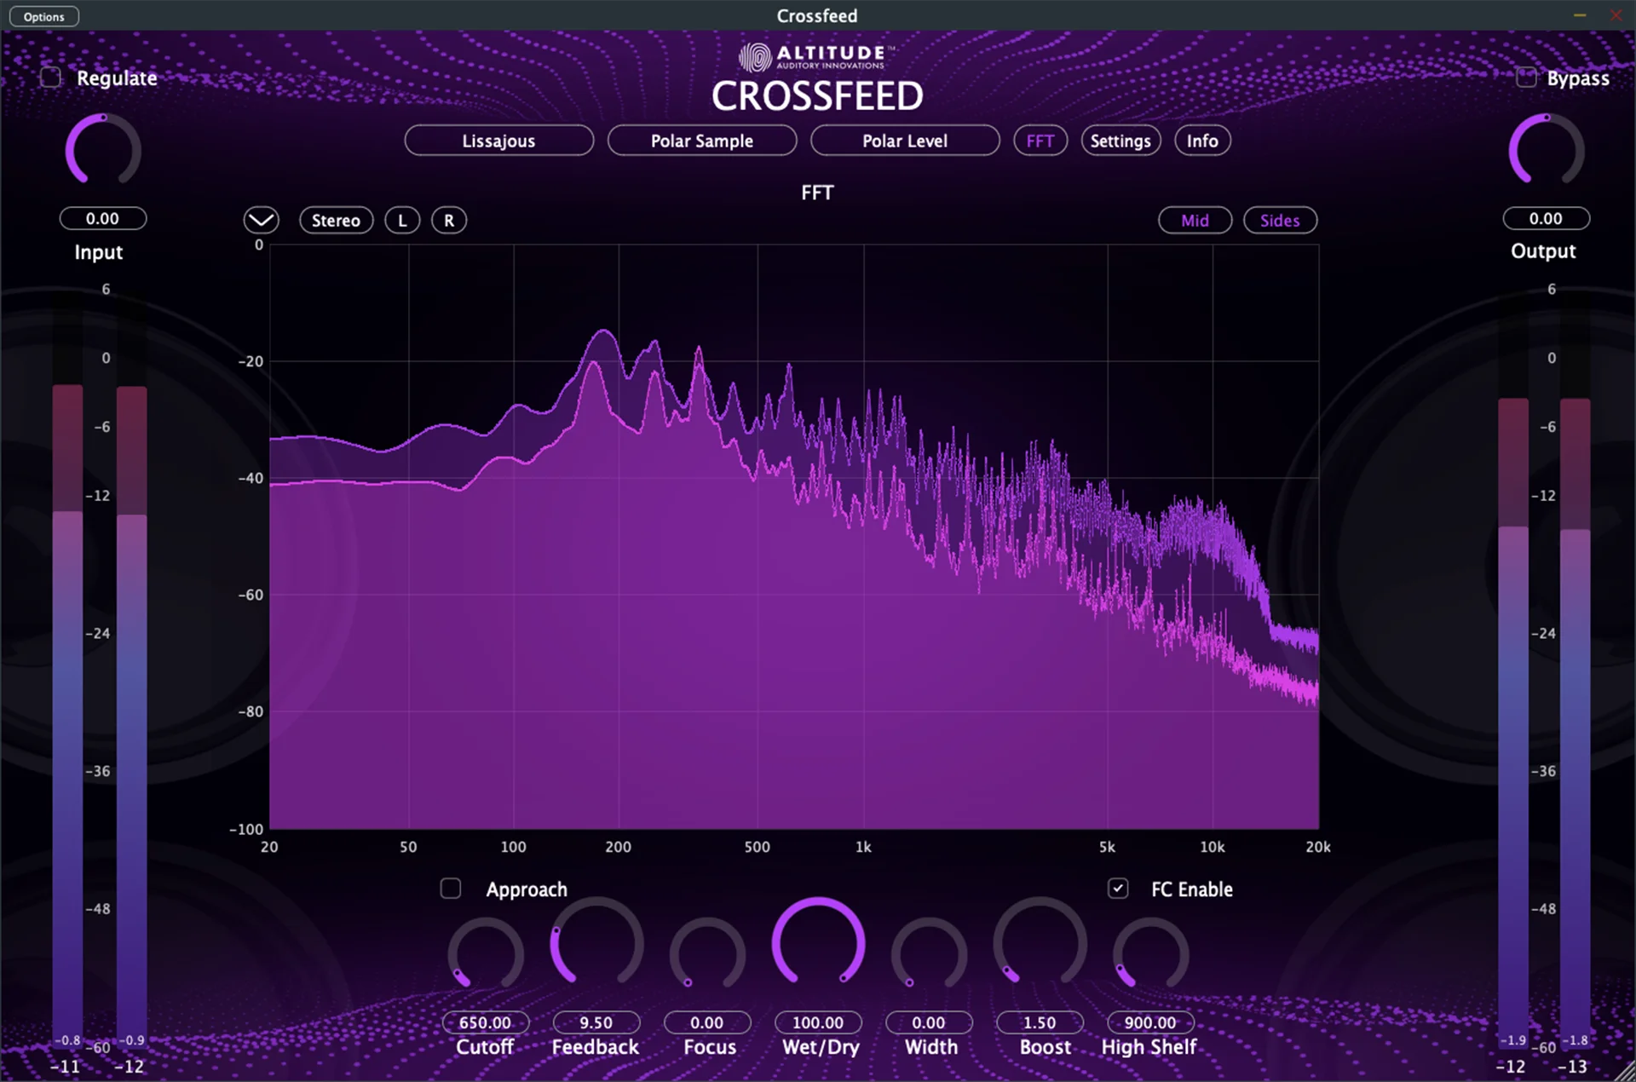Open the Info panel
Image resolution: width=1636 pixels, height=1082 pixels.
tap(1202, 140)
